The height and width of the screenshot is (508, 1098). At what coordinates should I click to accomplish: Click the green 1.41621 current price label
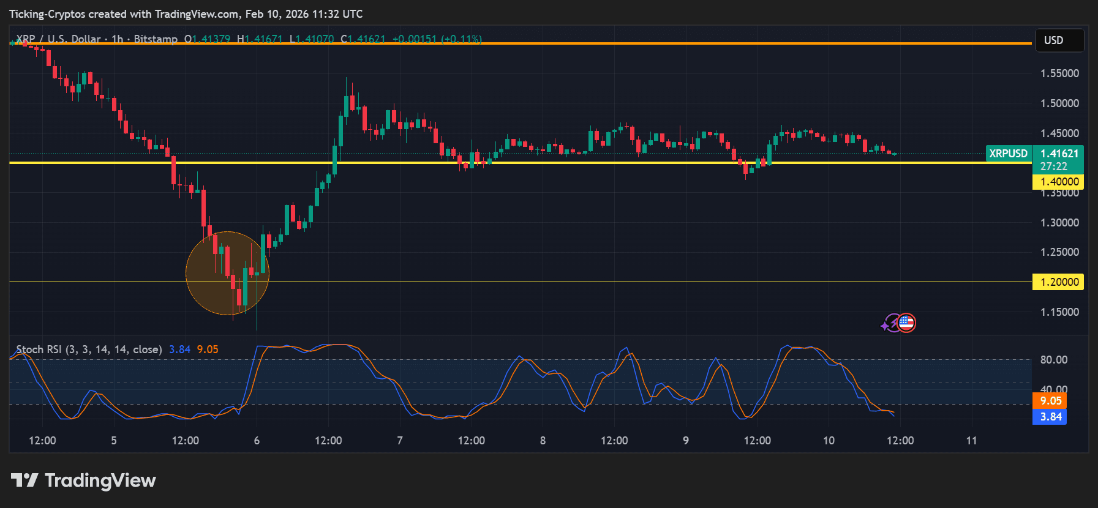pyautogui.click(x=1059, y=154)
